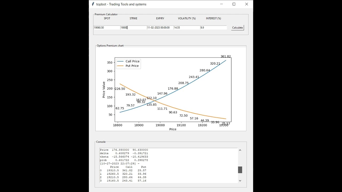Click the chart label 62.75

120,108
